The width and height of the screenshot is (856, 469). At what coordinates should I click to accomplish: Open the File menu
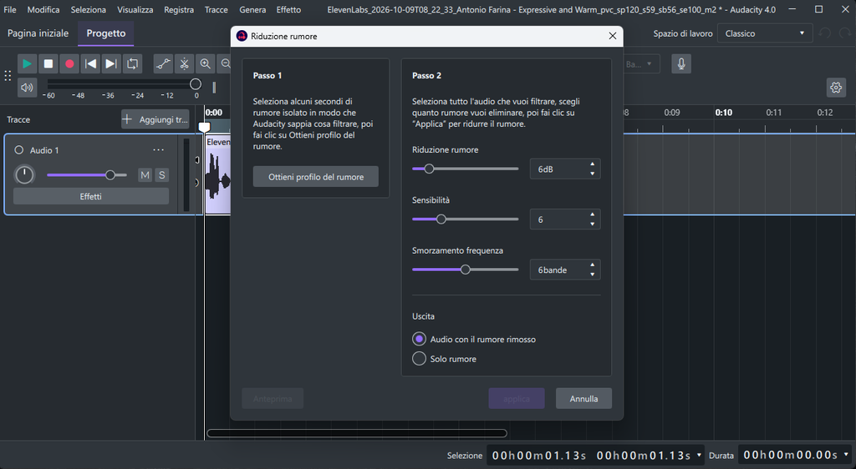(x=10, y=9)
